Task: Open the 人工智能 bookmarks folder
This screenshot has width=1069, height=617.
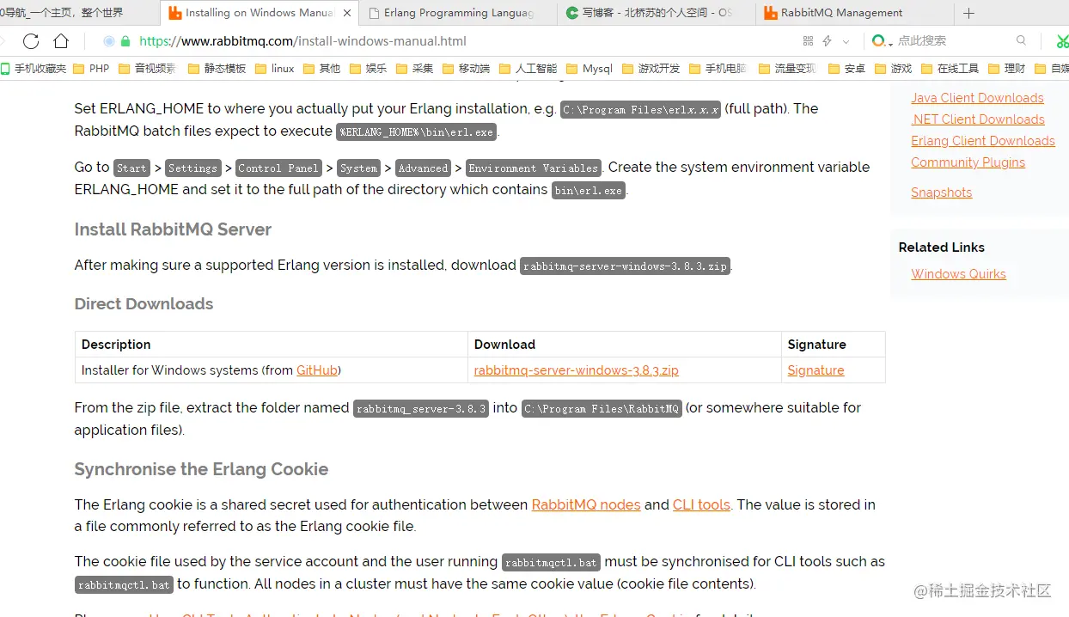Action: click(528, 69)
